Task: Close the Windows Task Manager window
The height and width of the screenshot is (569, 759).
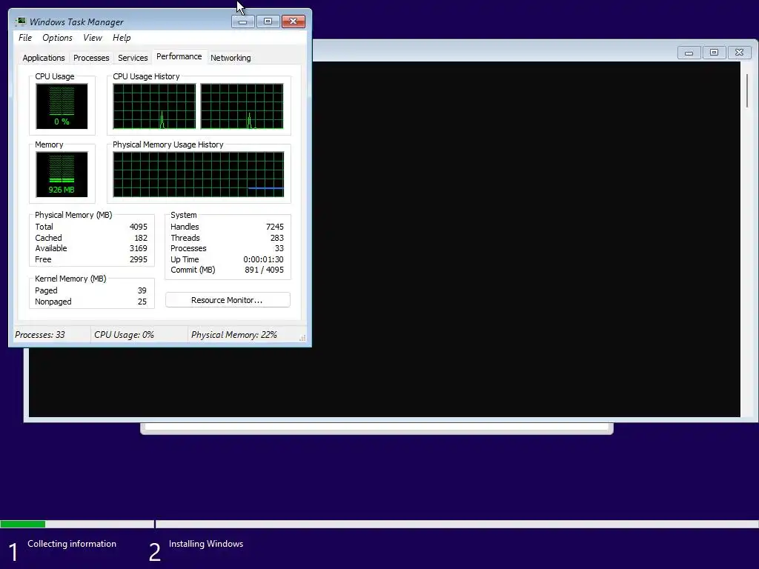Action: (x=294, y=21)
